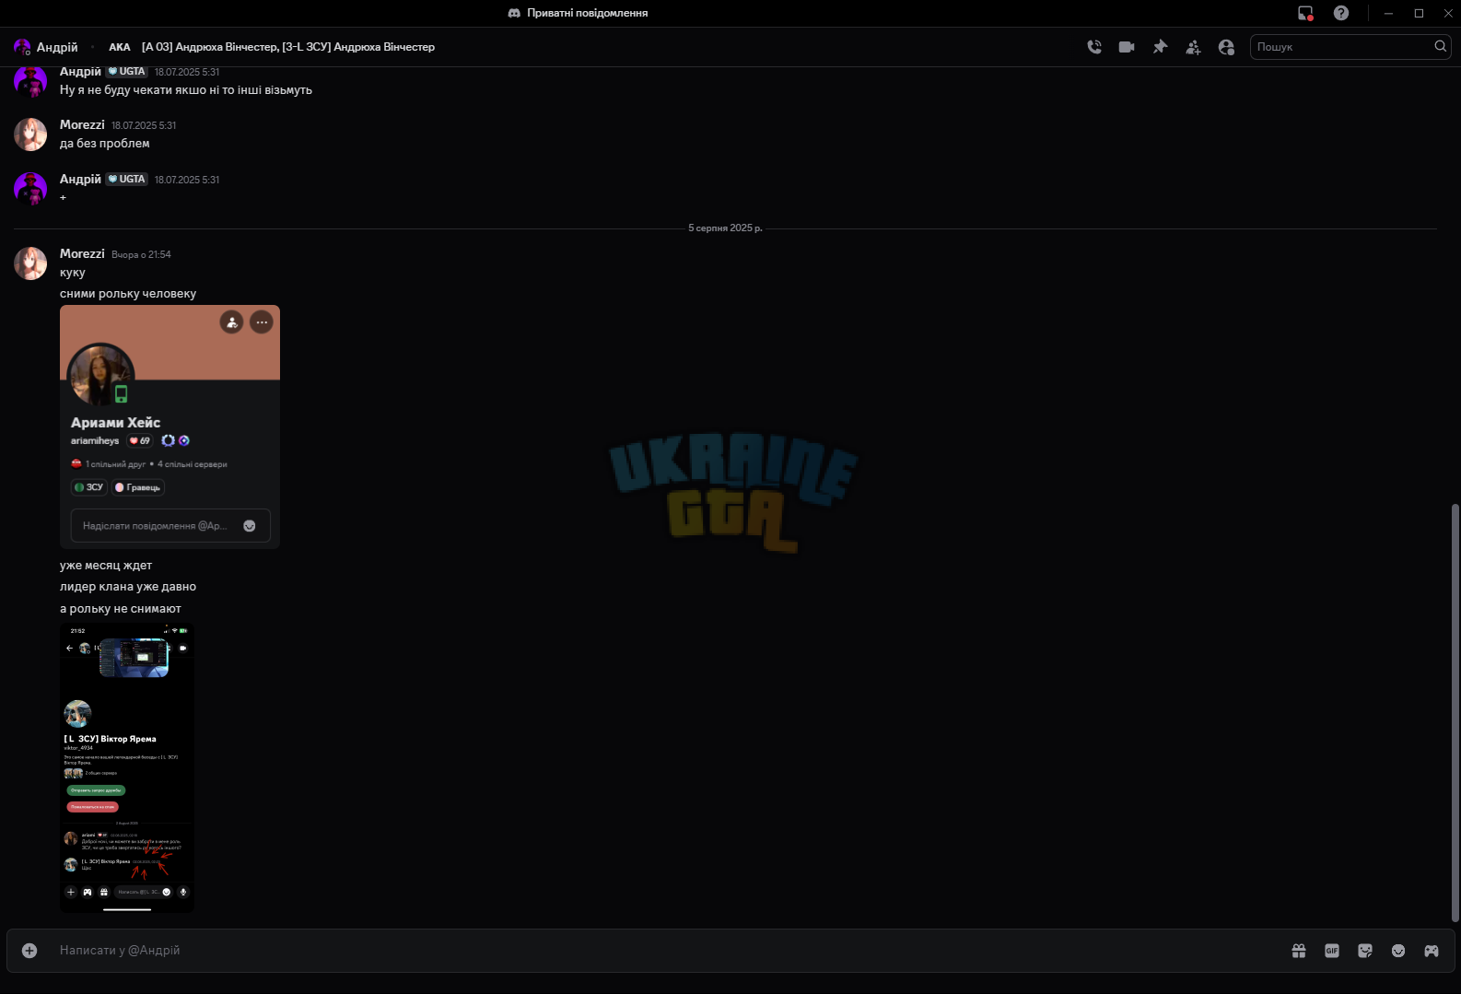Open the Ариами Хейс profile avatar

pyautogui.click(x=100, y=376)
